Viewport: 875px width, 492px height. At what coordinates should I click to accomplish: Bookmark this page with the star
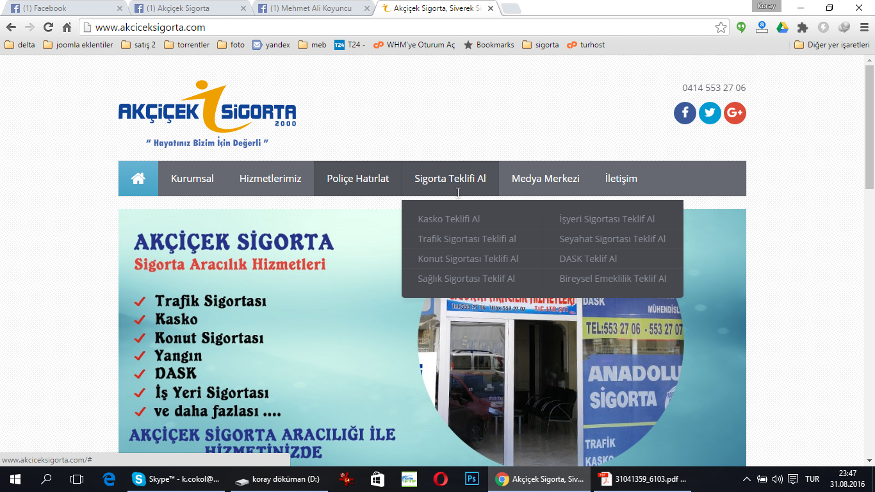coord(721,27)
